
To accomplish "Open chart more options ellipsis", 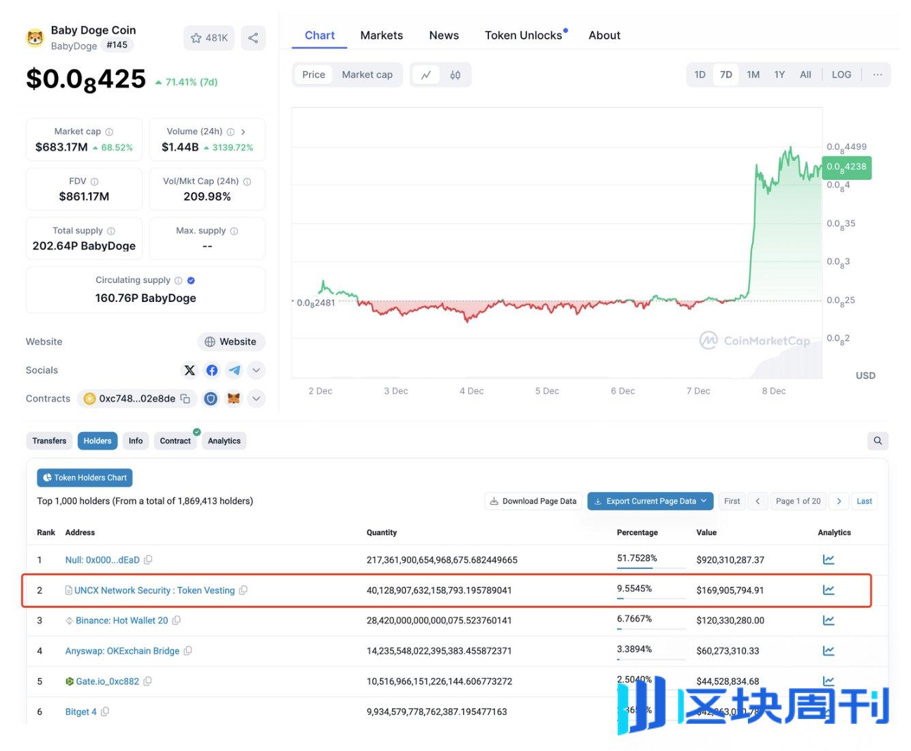I will [878, 75].
